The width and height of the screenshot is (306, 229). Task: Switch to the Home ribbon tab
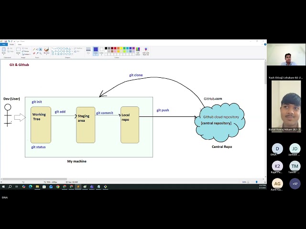click(11, 44)
